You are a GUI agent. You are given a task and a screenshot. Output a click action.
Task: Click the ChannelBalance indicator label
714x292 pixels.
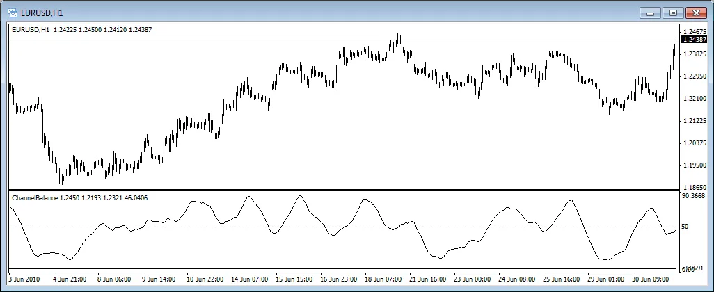point(80,198)
